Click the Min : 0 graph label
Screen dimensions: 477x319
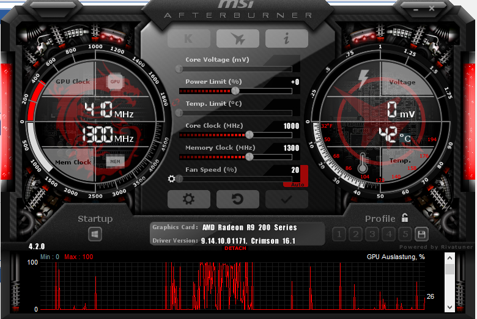[x=50, y=257]
